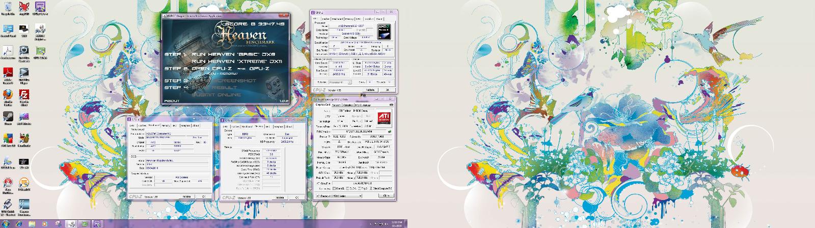Image resolution: width=815 pixels, height=228 pixels.
Task: Switch to the Validation tab in GPU-Z
Action: [x=348, y=105]
